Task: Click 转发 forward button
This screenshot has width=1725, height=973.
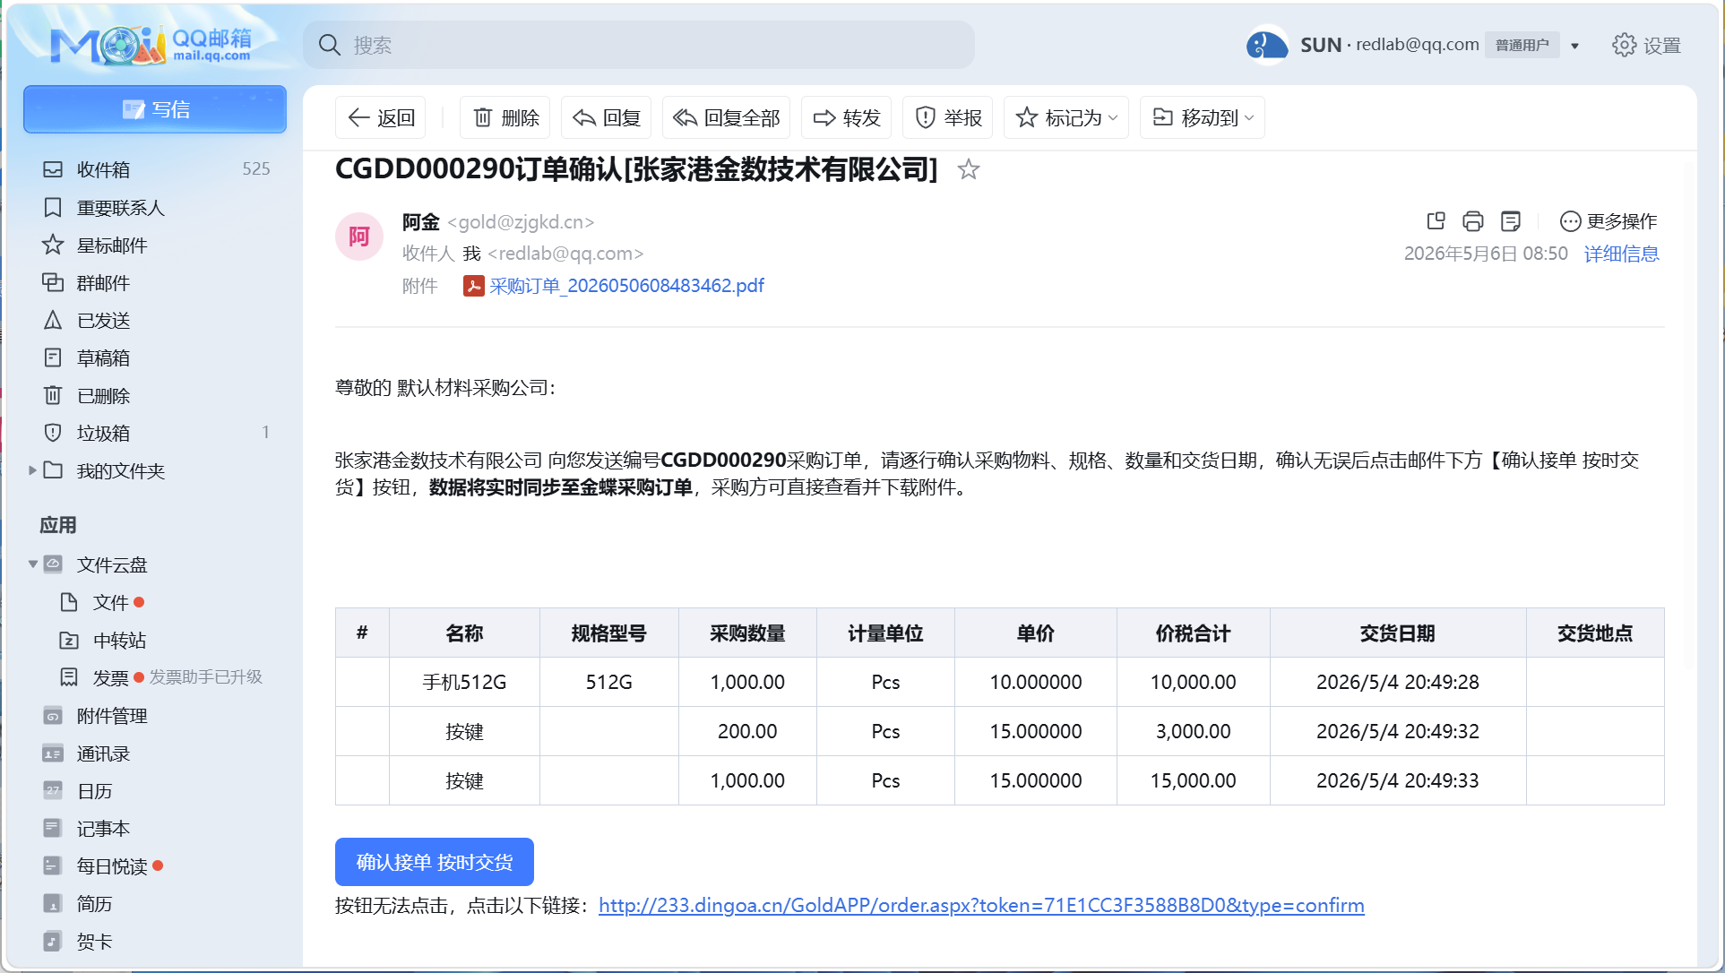Action: [x=847, y=117]
